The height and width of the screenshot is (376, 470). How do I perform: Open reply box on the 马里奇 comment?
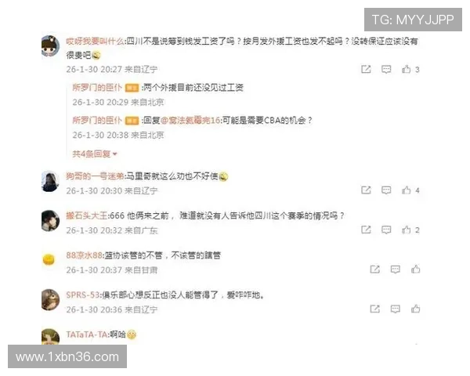(386, 190)
